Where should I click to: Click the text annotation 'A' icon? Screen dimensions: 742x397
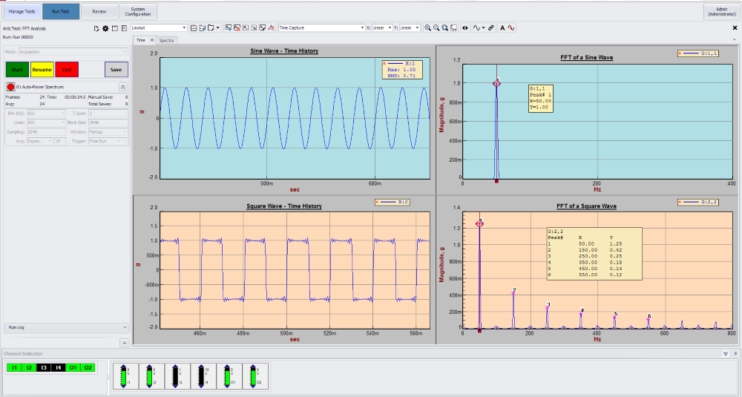click(x=502, y=27)
